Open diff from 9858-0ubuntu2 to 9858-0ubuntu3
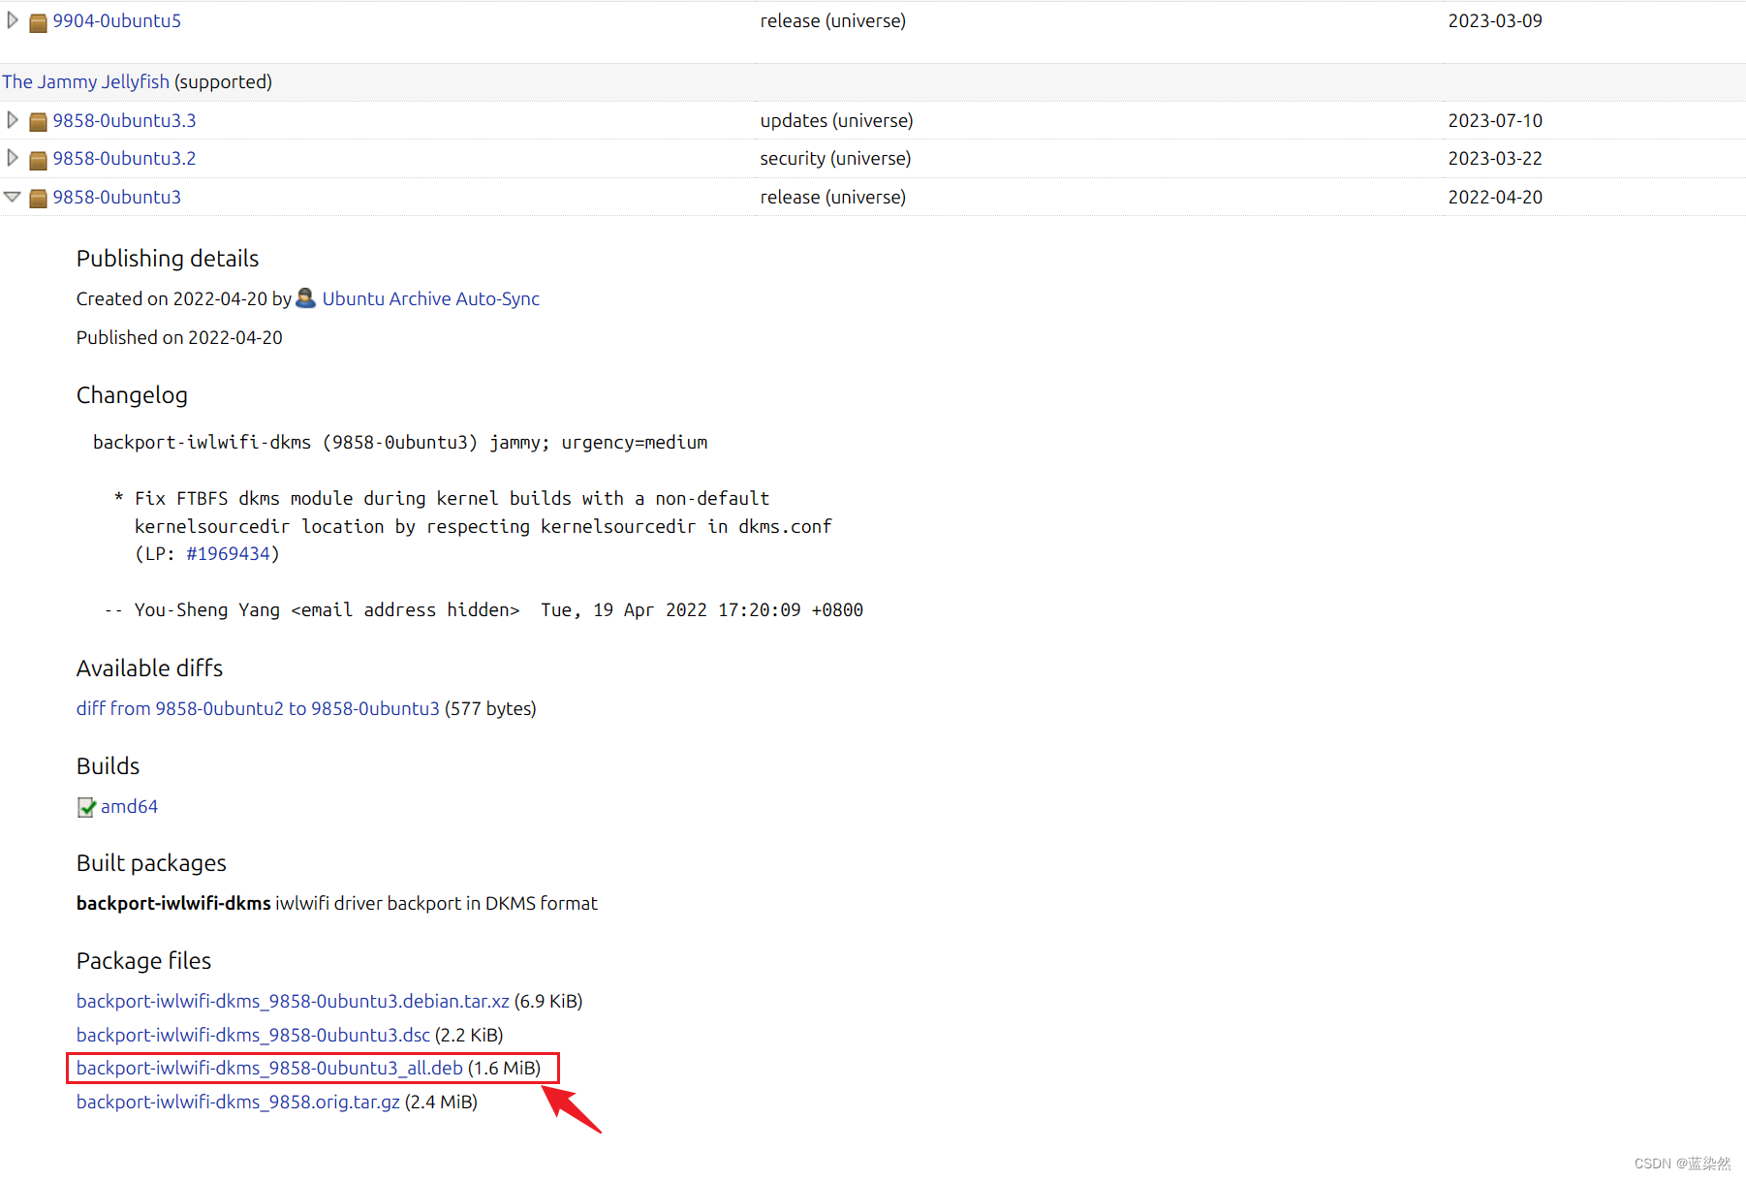 [258, 708]
